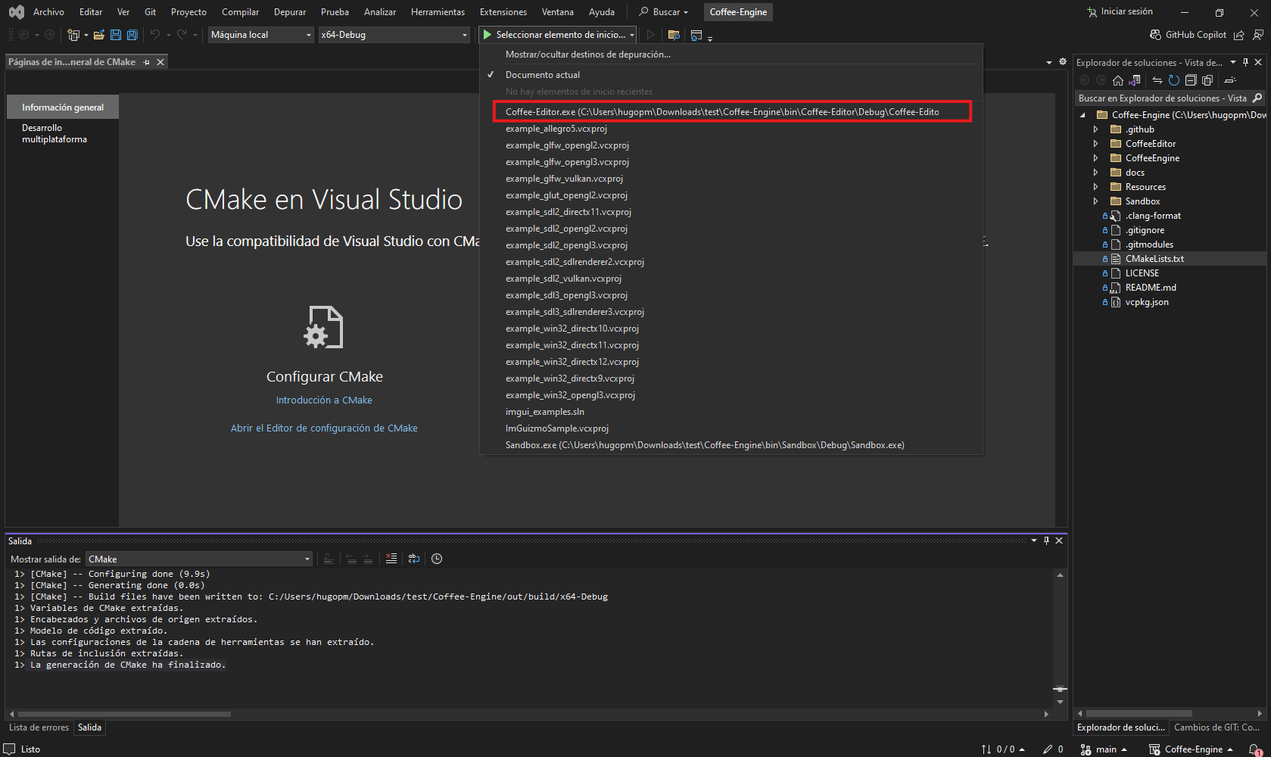
Task: Switch views with the Solutions and Folders icon
Action: coord(1135,80)
